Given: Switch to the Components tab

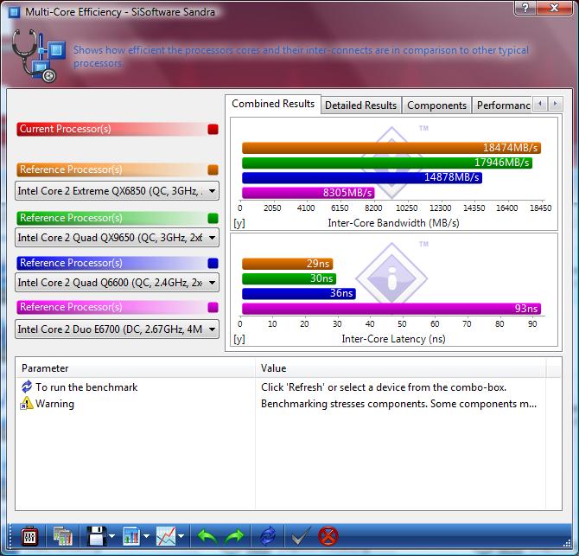Looking at the screenshot, I should point(436,105).
